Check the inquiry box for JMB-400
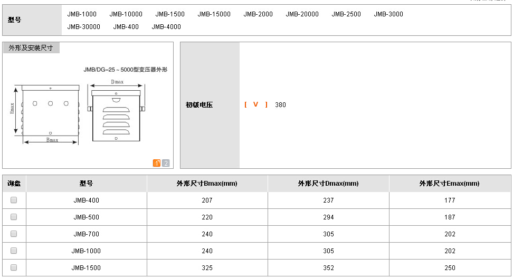Image resolution: width=513 pixels, height=278 pixels. pyautogui.click(x=14, y=200)
